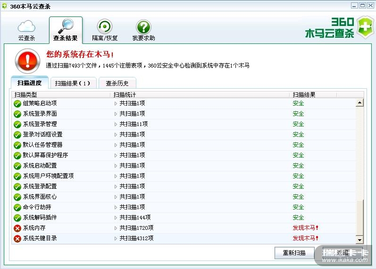Open the 隔离/恢复 restore icon

[105, 26]
